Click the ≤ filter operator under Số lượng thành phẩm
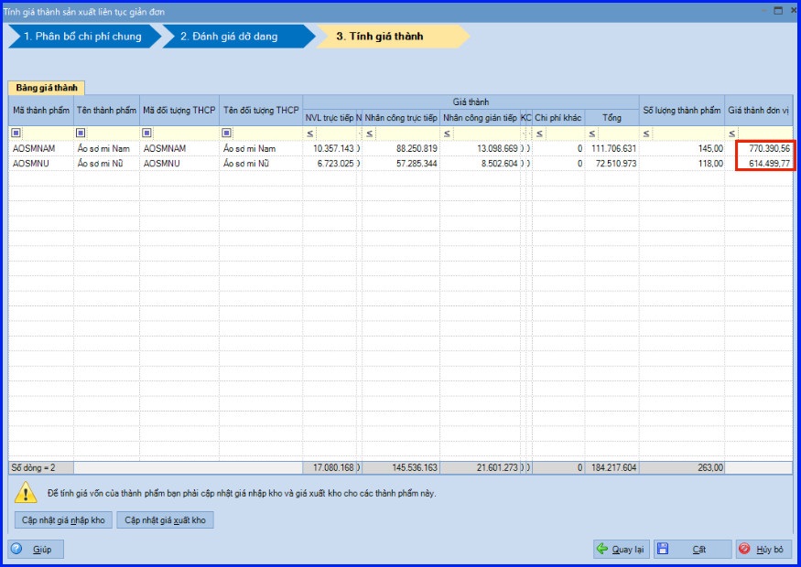 pyautogui.click(x=646, y=134)
